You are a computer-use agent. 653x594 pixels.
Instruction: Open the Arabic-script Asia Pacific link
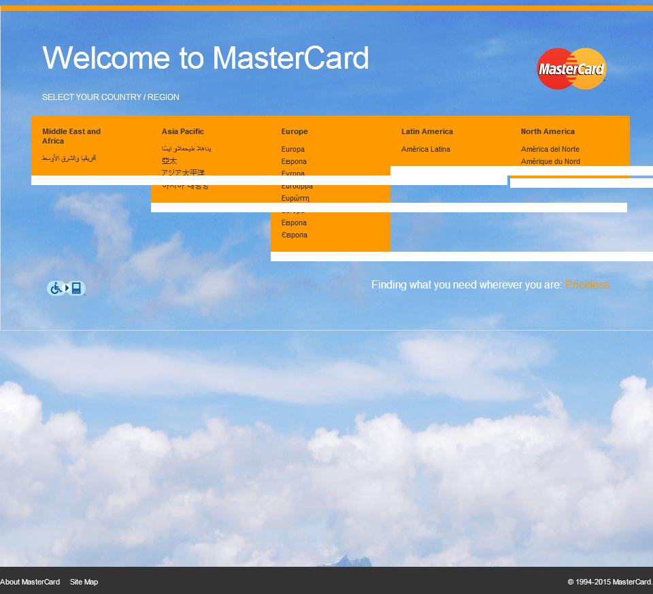186,149
